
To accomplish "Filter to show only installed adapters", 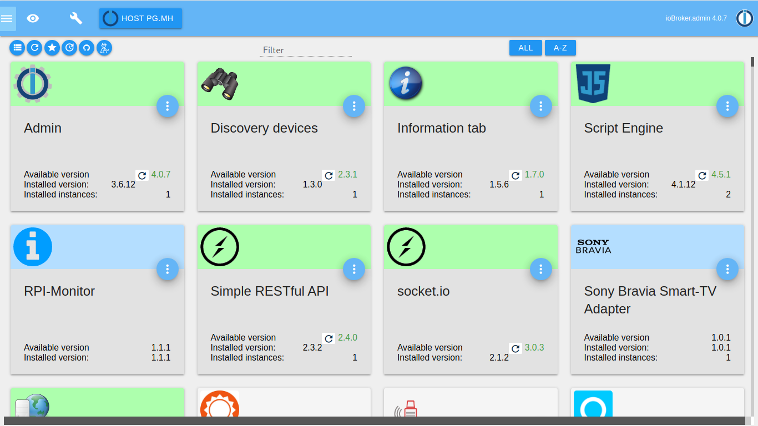I will [x=52, y=48].
